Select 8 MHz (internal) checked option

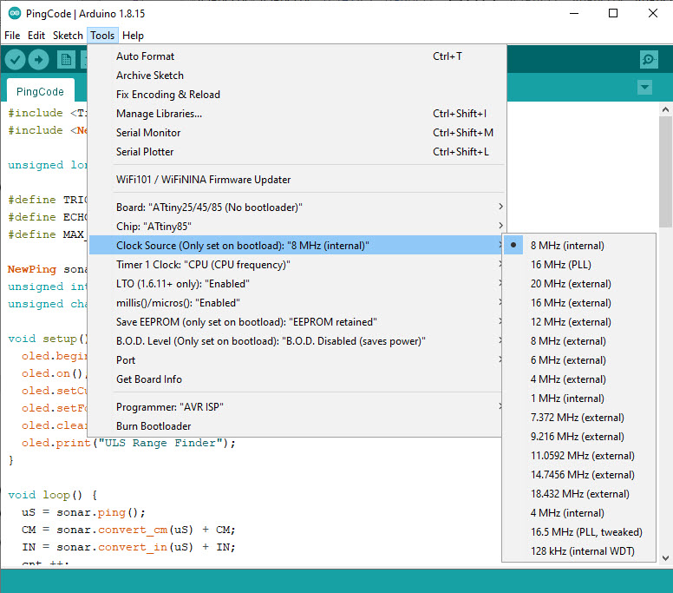pyautogui.click(x=567, y=246)
